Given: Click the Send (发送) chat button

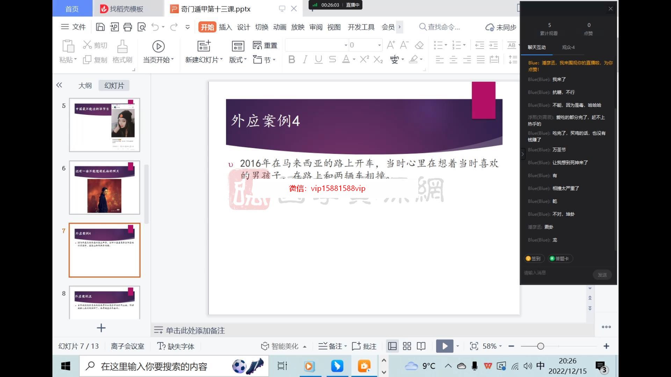Looking at the screenshot, I should point(602,275).
